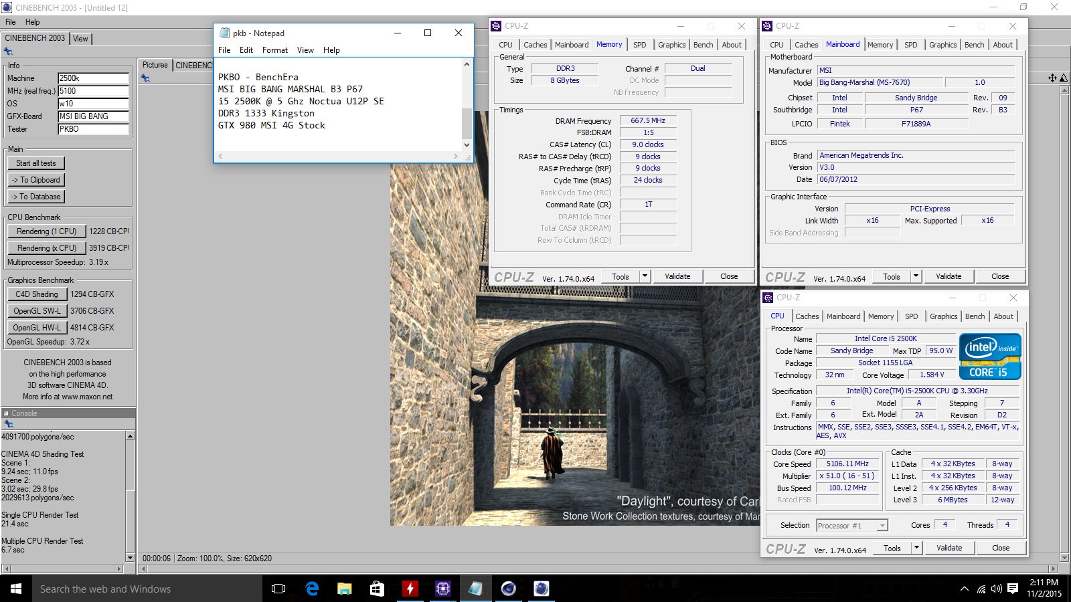Open Notepad Format menu
Screen dimensions: 1071x602
[274, 50]
